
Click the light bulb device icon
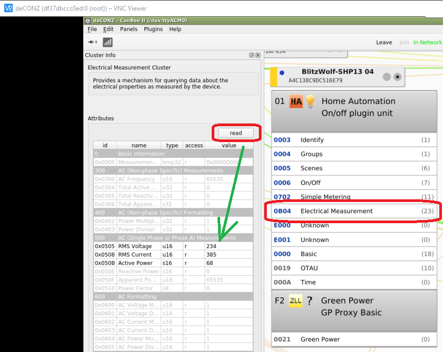point(310,101)
